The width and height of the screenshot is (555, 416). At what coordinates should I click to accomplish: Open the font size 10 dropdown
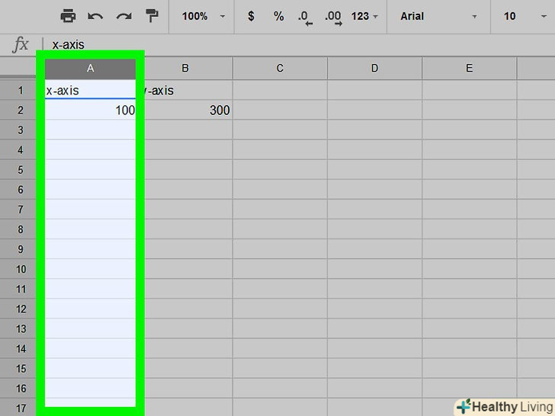tap(525, 16)
